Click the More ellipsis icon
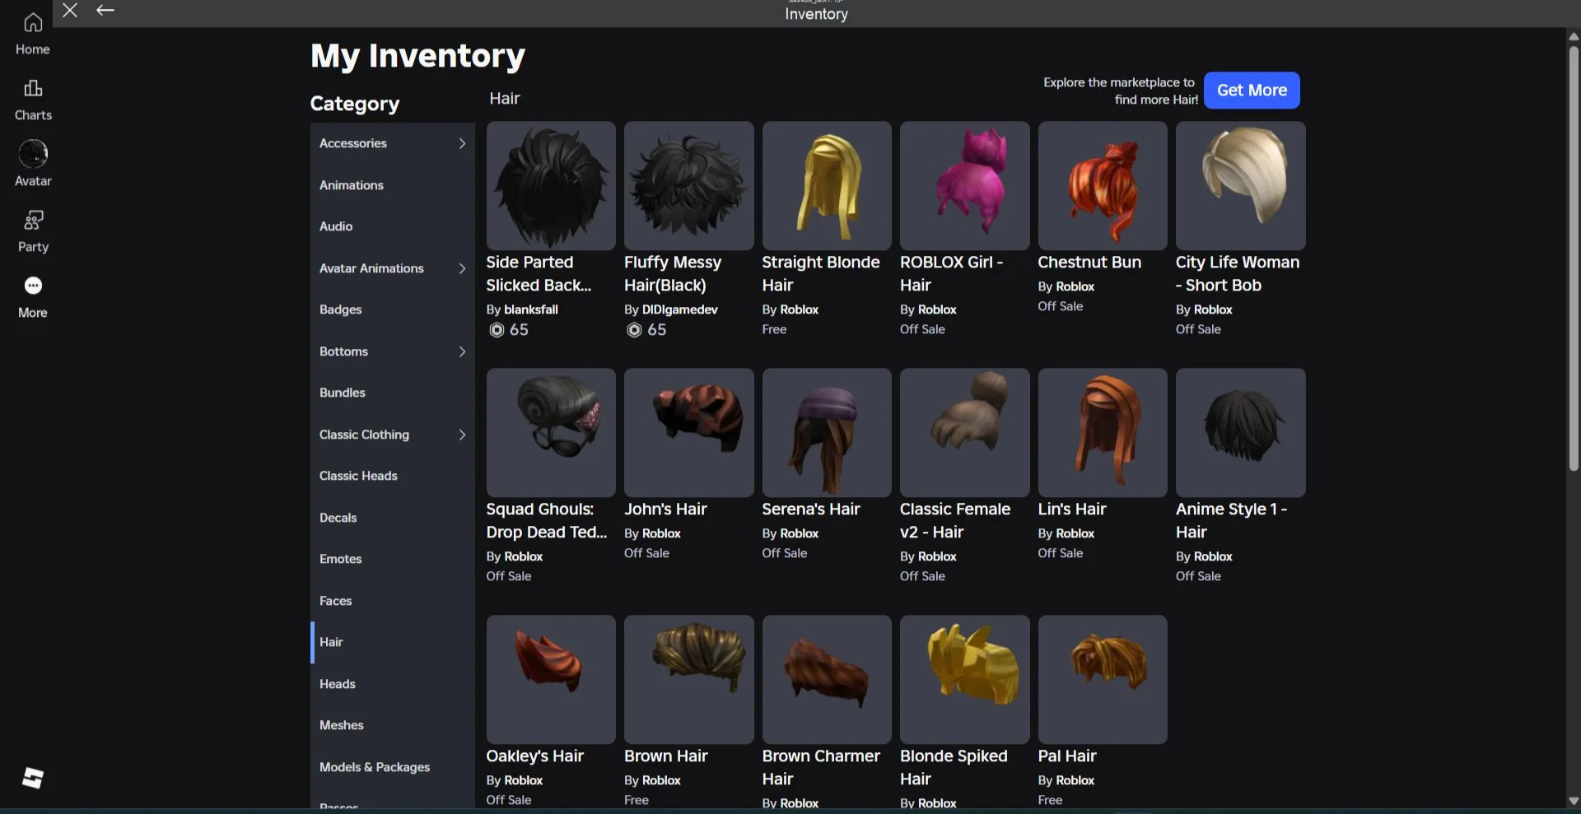Screen dimensions: 1581x814 (x=33, y=286)
